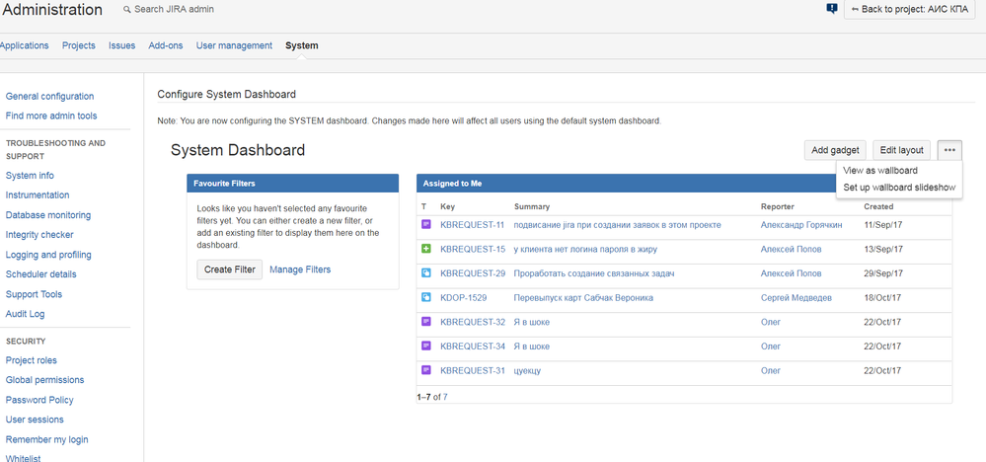Click reporter Александр Горячкин
This screenshot has height=462, width=986.
tap(801, 224)
